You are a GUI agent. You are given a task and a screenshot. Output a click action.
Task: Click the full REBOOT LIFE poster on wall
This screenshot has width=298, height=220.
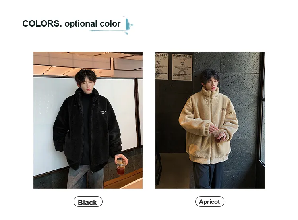coord(182,67)
